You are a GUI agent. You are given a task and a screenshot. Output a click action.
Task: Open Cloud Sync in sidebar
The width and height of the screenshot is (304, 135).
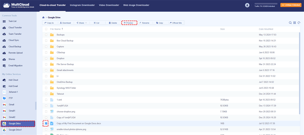coord(14,40)
